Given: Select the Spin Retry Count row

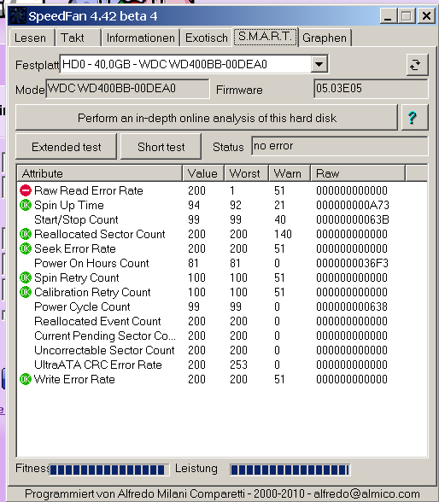Looking at the screenshot, I should pos(222,277).
